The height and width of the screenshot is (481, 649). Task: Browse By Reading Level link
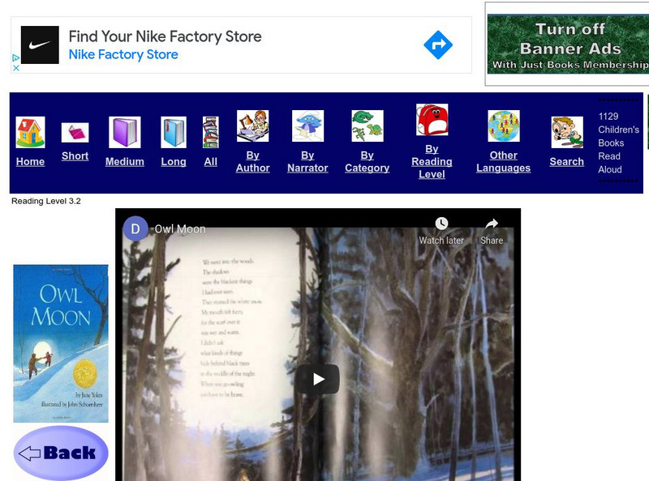point(432,162)
